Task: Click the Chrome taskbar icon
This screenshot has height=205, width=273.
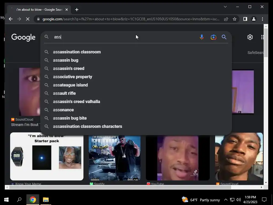Action: pos(33,200)
